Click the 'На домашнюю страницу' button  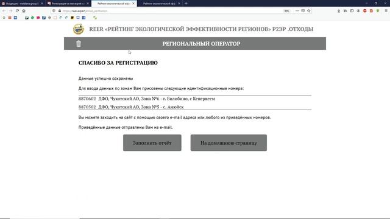[x=229, y=143]
